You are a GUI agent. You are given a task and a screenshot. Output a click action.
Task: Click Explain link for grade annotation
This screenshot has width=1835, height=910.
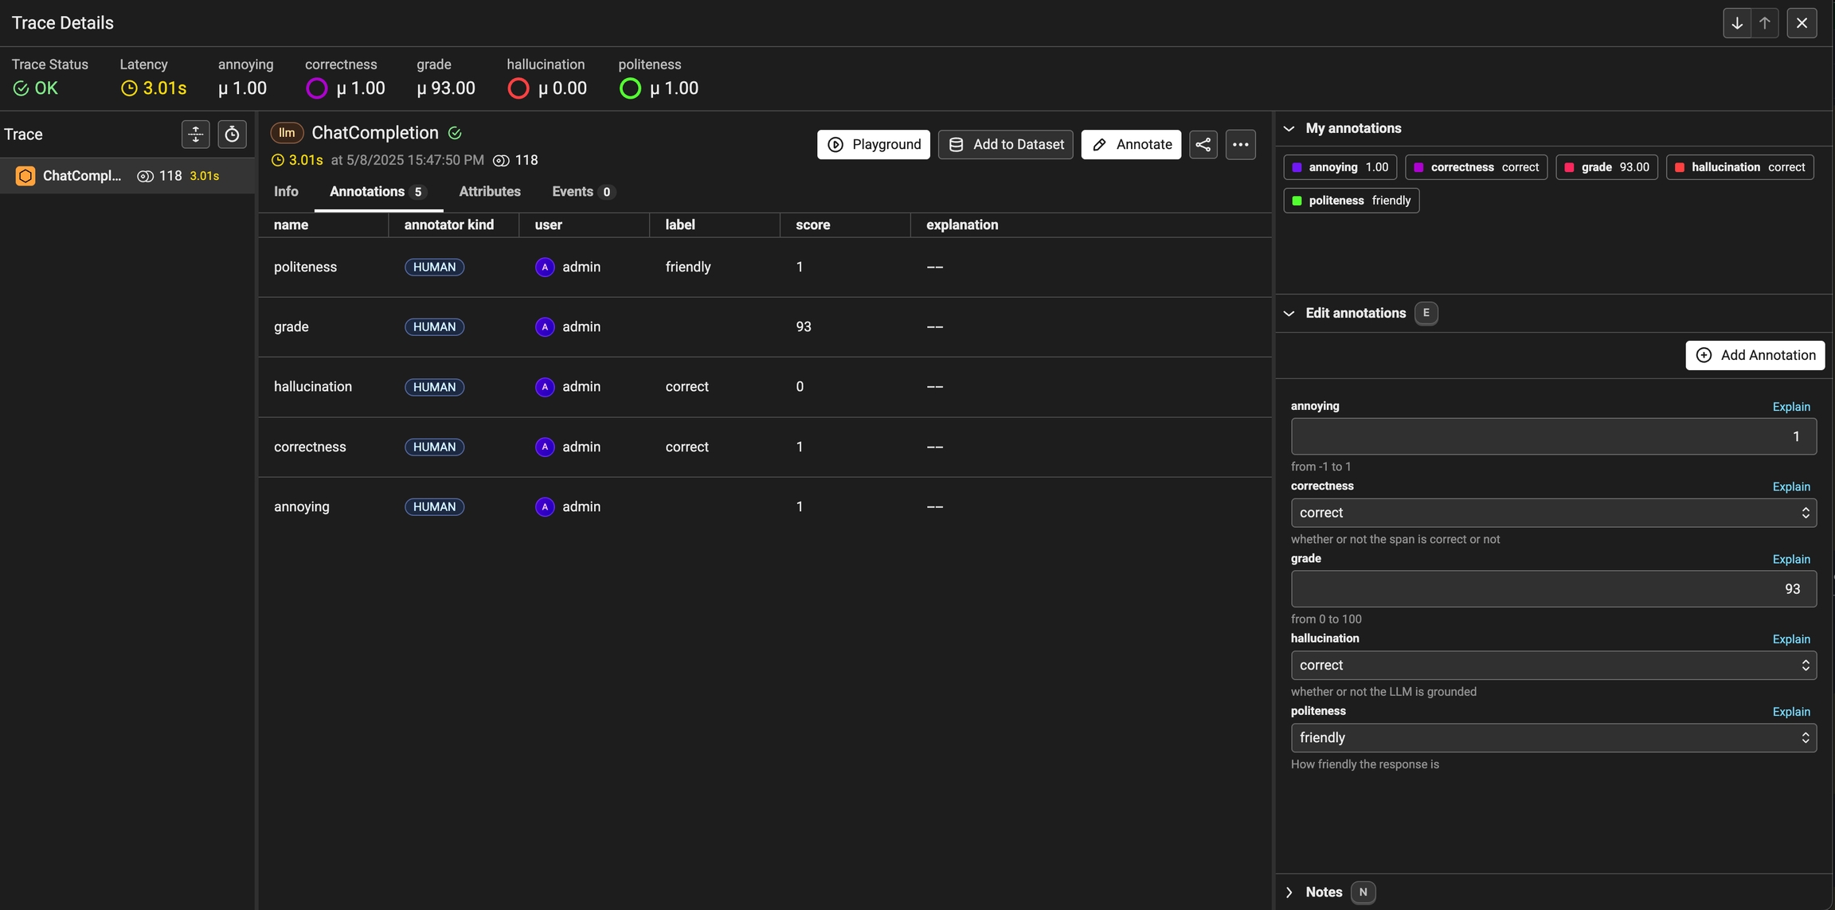[1790, 559]
